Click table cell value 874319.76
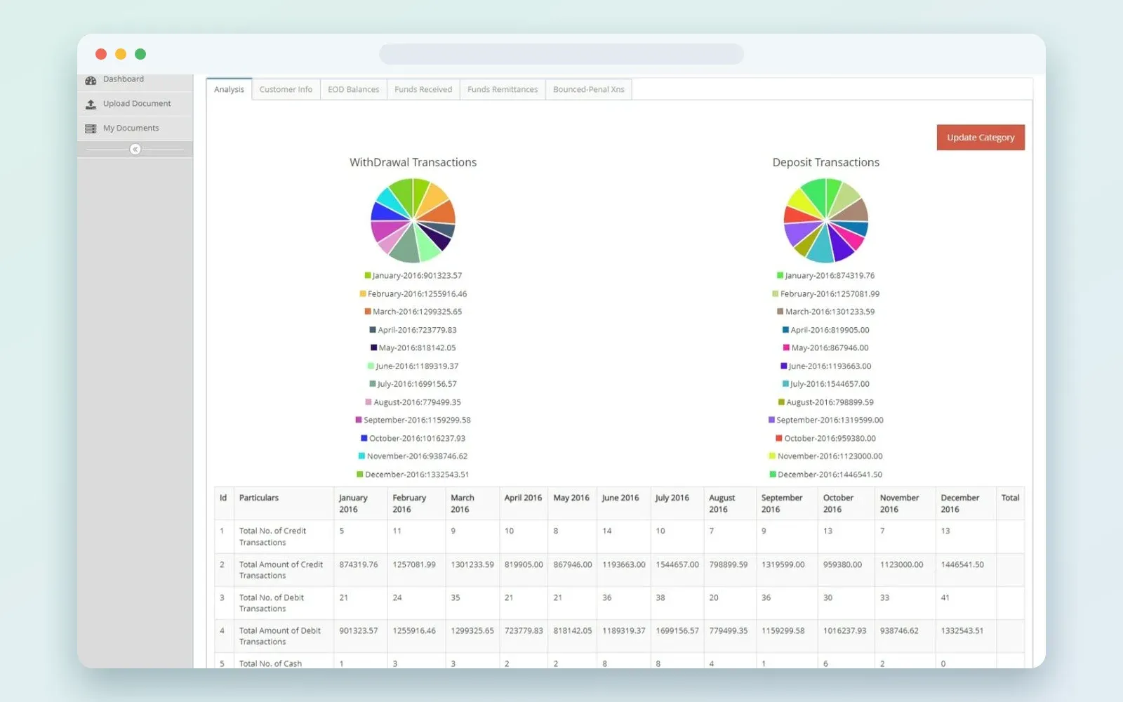Screen dimensions: 1123x702 point(359,564)
